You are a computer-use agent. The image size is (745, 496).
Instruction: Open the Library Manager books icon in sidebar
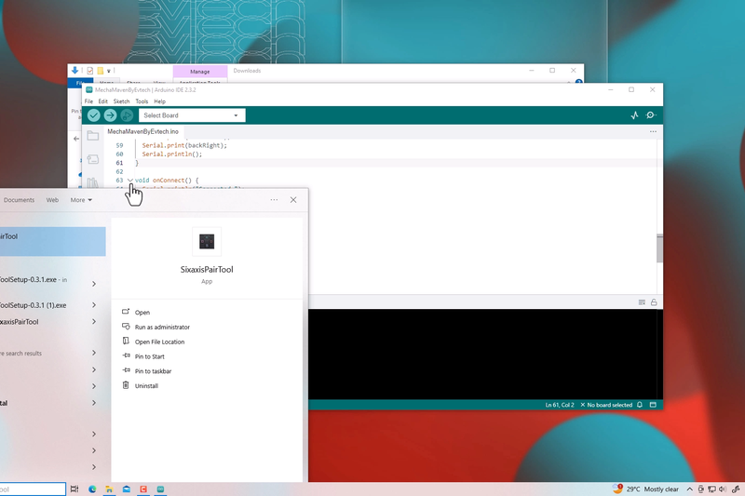coord(92,182)
